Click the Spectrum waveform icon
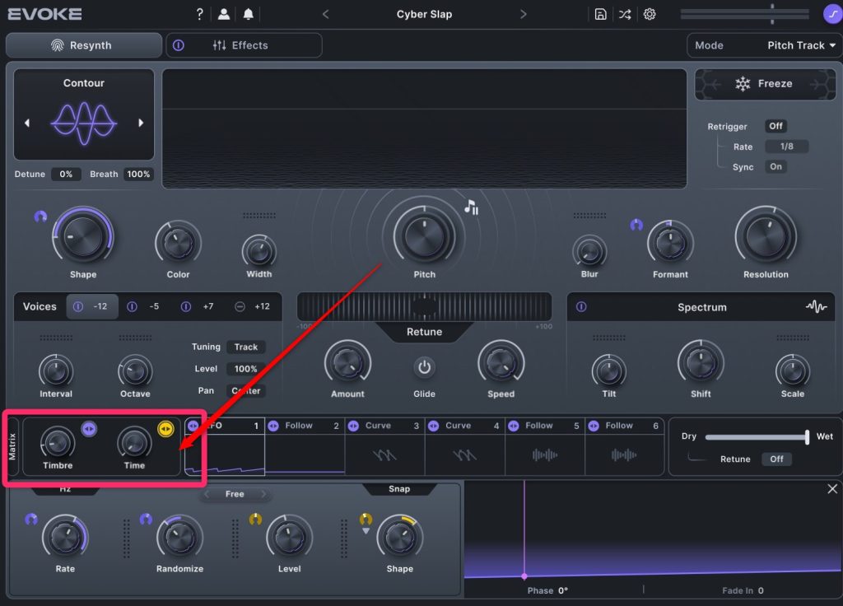Screen dimensions: 843x606 816,307
